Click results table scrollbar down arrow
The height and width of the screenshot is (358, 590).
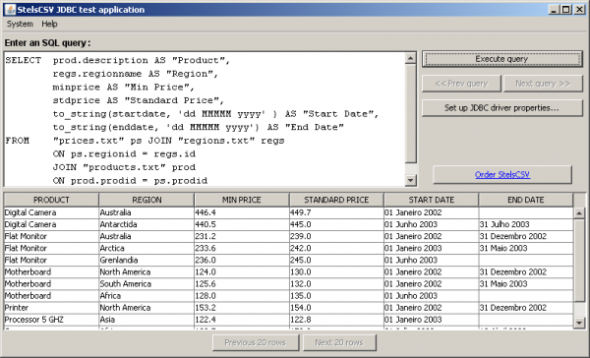(579, 323)
